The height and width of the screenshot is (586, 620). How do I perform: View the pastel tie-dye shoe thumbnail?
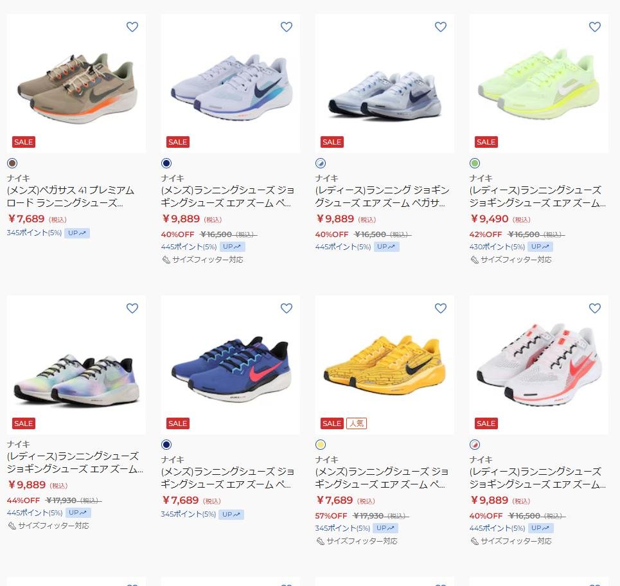click(x=76, y=365)
